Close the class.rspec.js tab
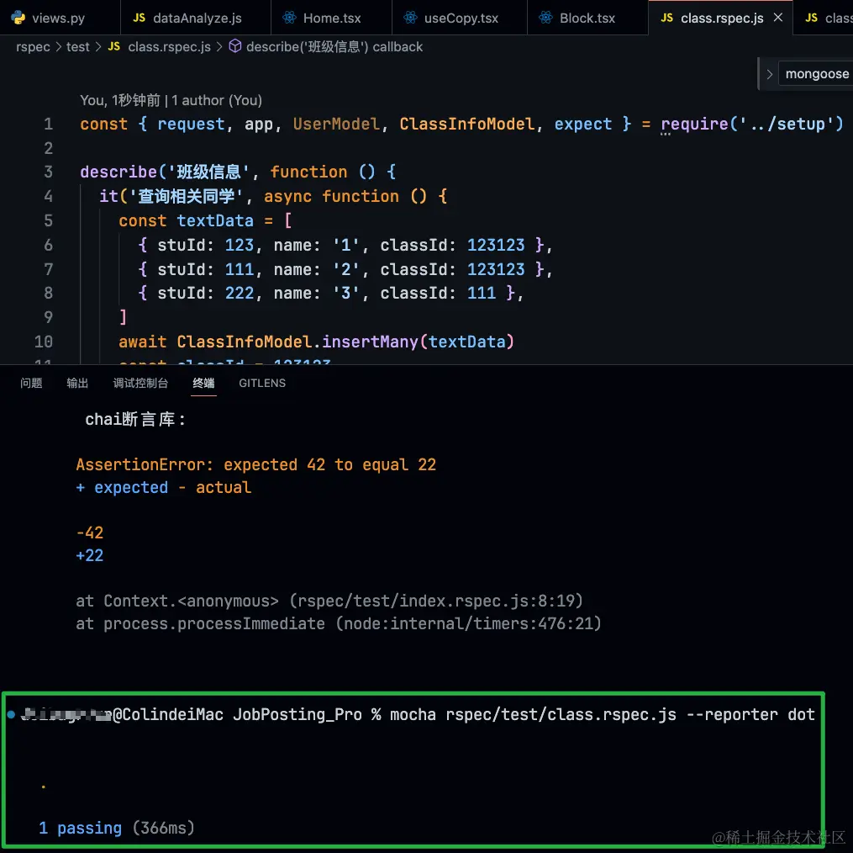853x853 pixels. tap(778, 18)
